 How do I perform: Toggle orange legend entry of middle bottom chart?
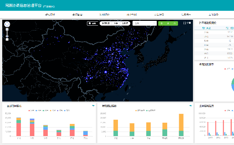[x=140, y=110]
